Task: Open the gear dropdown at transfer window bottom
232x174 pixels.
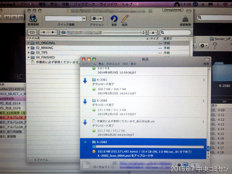Action: pyautogui.click(x=182, y=165)
